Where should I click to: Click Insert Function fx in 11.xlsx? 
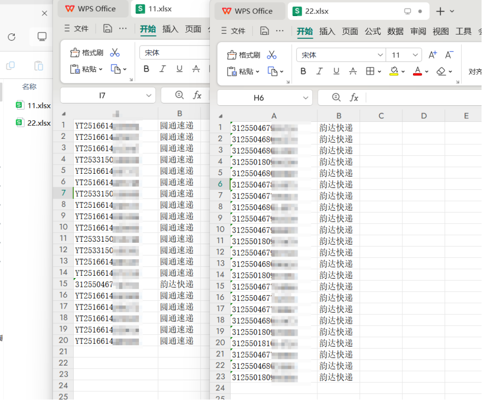coord(197,95)
